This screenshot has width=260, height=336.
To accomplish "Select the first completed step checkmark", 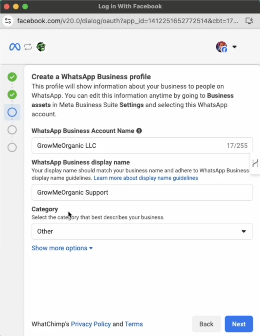I will tap(12, 77).
